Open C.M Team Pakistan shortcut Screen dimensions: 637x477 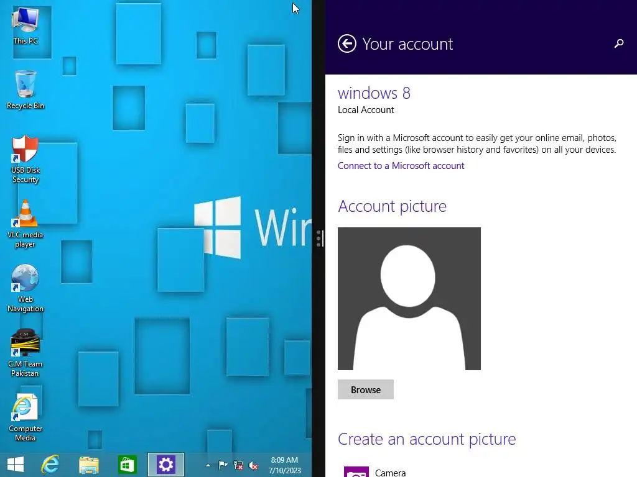coord(25,353)
